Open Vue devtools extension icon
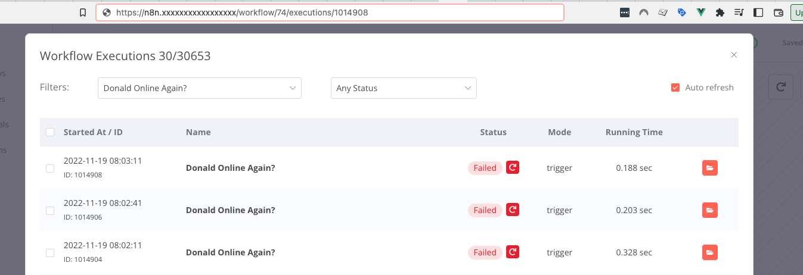The height and width of the screenshot is (275, 803). click(701, 12)
